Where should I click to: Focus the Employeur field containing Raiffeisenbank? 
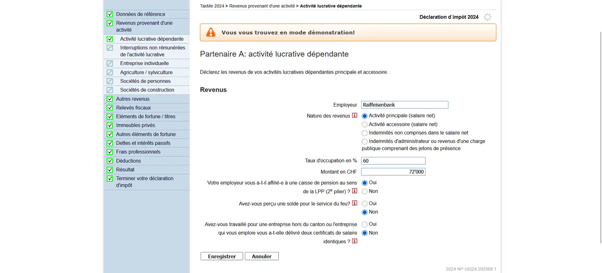tap(404, 105)
